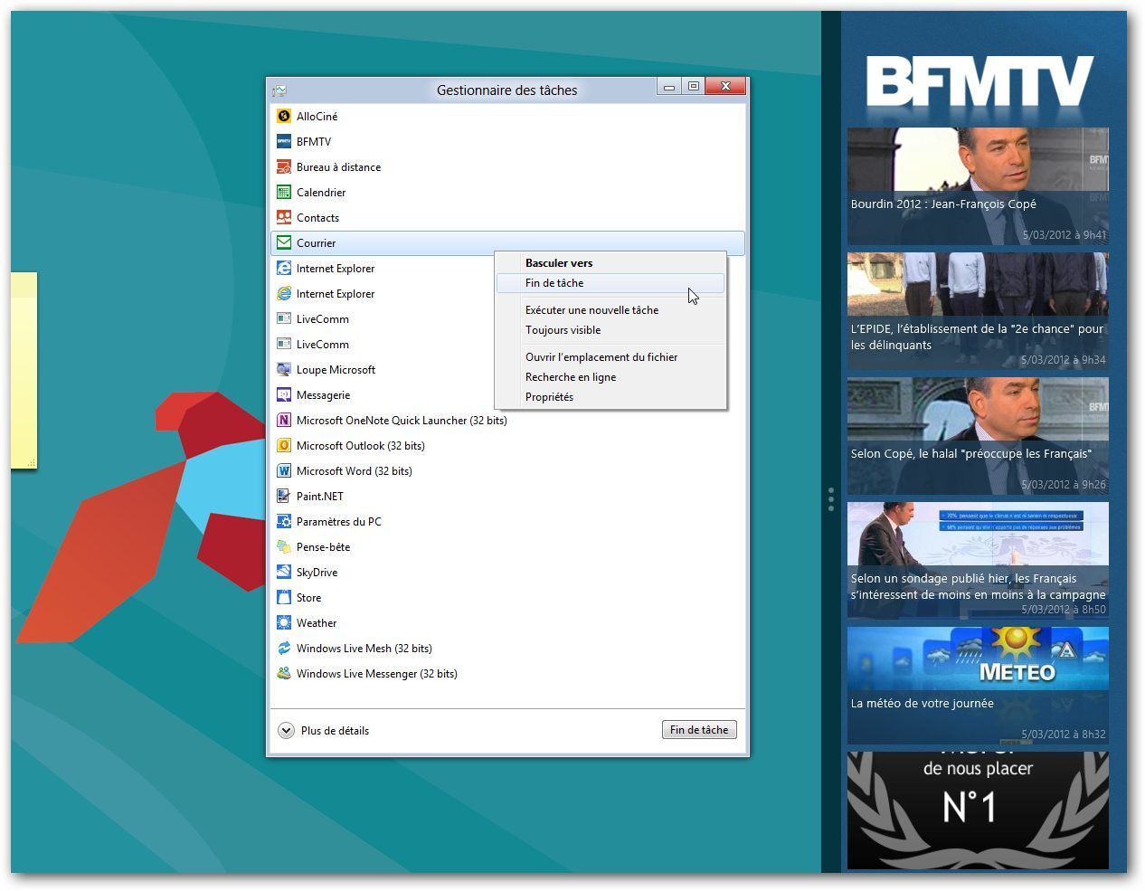Maximize the Gestionnaire des tâches window
This screenshot has height=891, width=1145.
point(694,87)
